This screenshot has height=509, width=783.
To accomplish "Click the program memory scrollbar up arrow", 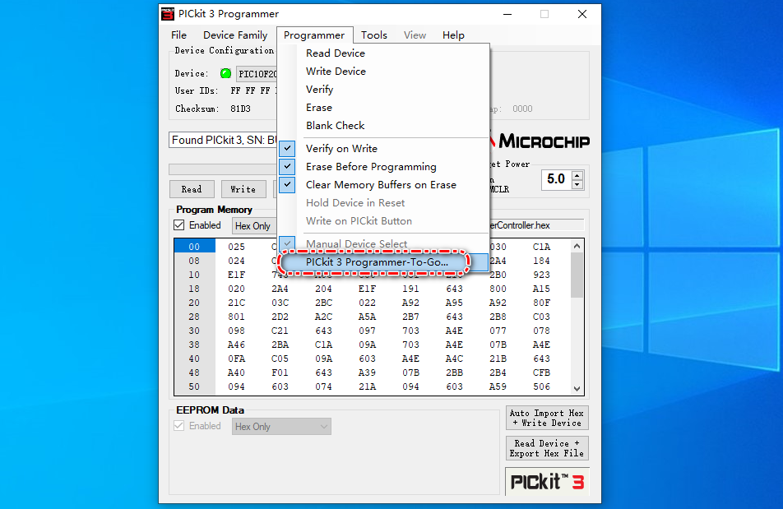I will 577,246.
